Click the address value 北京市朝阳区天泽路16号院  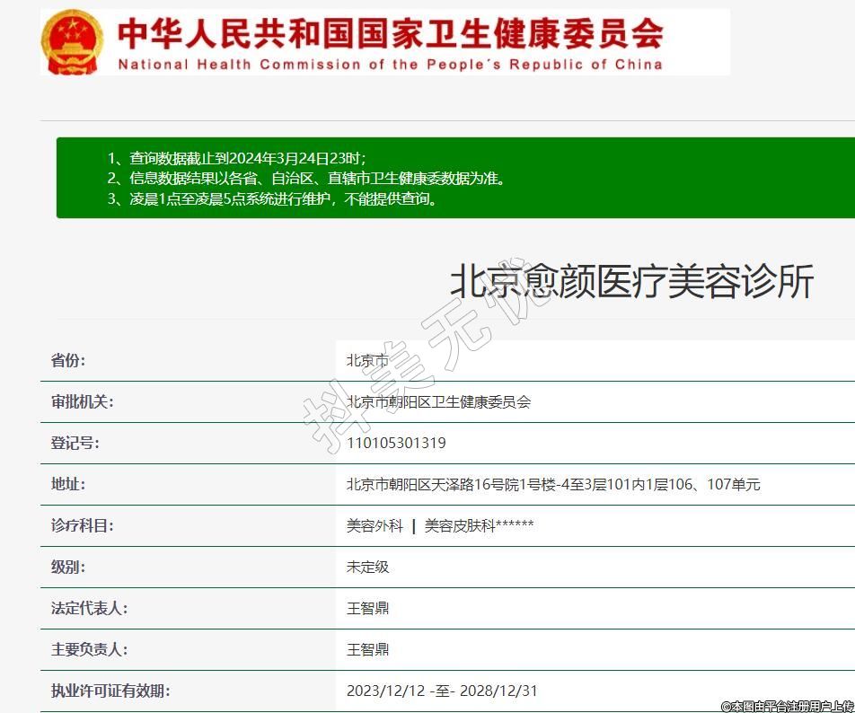pos(553,485)
